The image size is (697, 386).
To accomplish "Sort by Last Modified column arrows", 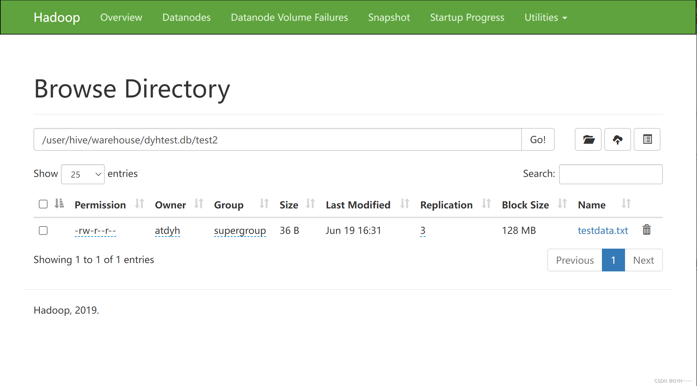I will point(405,203).
